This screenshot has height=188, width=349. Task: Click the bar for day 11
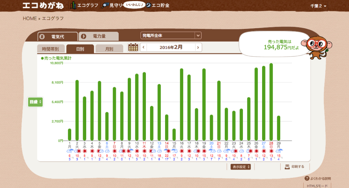(x=144, y=106)
